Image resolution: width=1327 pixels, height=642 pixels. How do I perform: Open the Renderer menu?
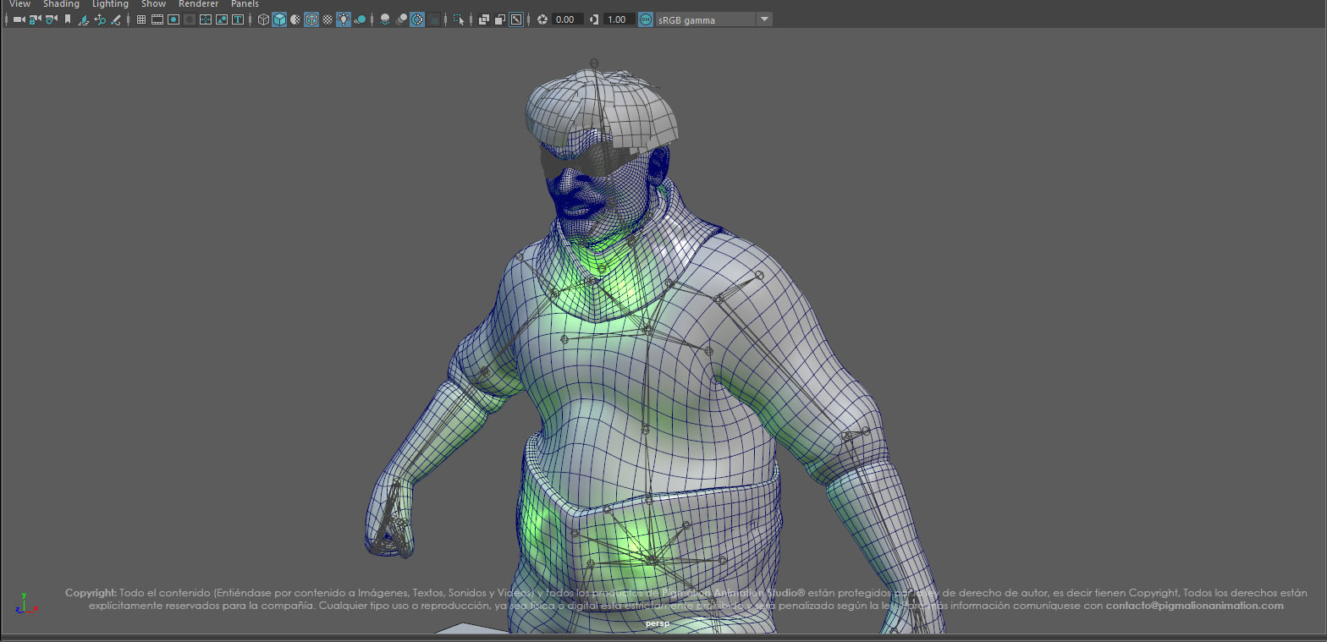pyautogui.click(x=198, y=4)
